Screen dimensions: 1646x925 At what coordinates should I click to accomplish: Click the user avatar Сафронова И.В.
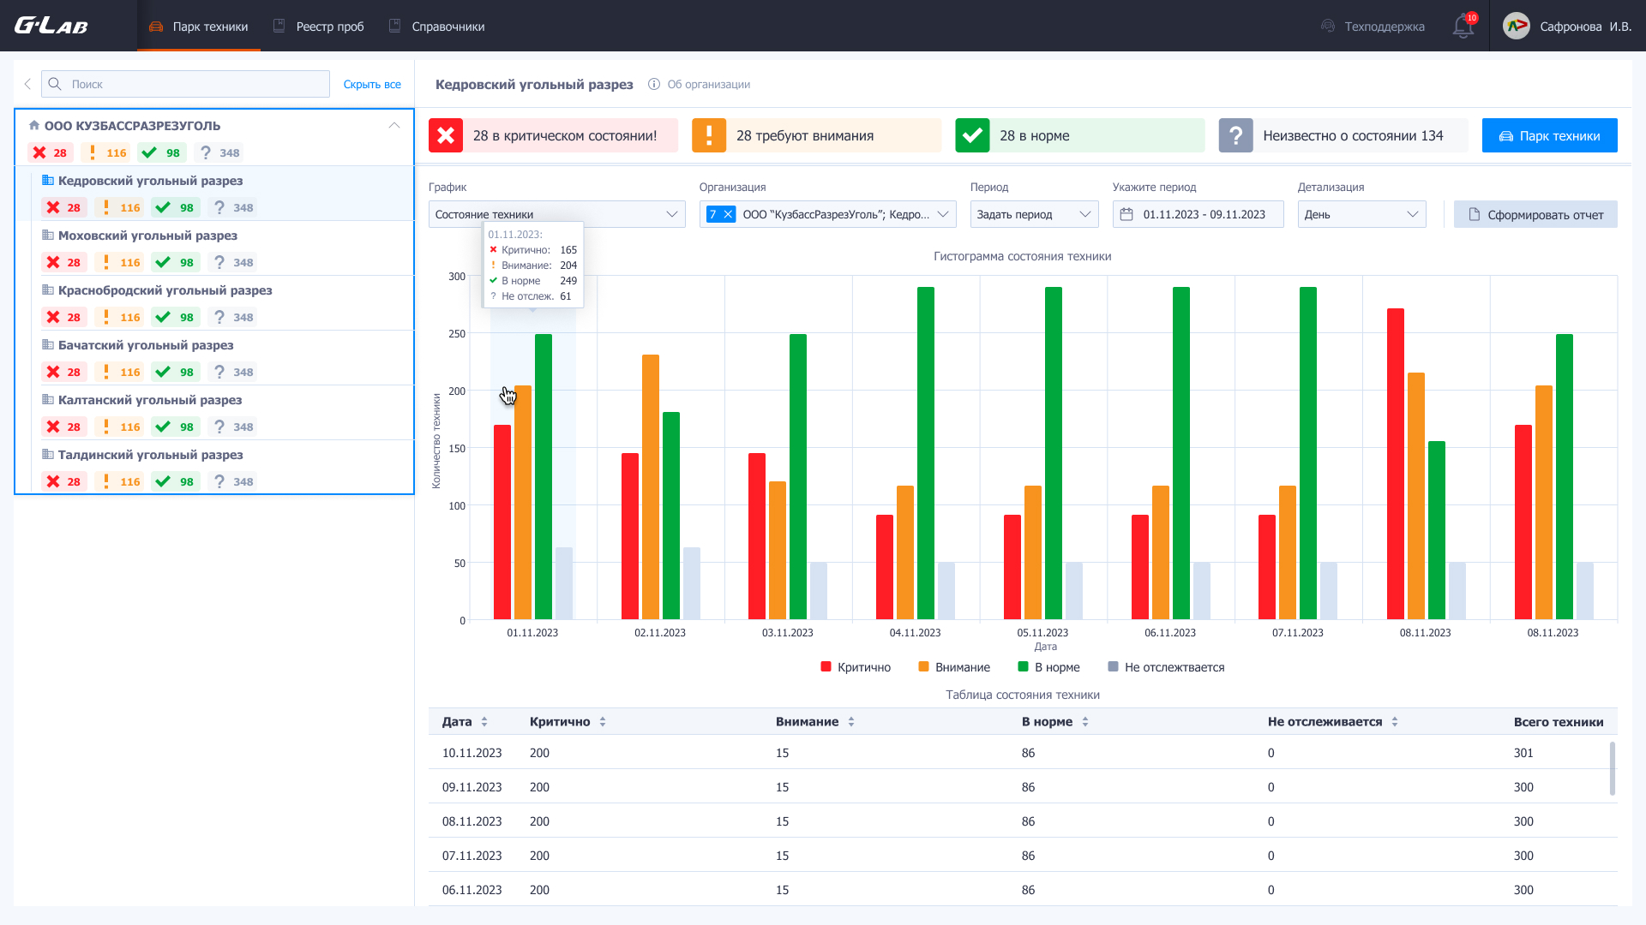tap(1517, 27)
